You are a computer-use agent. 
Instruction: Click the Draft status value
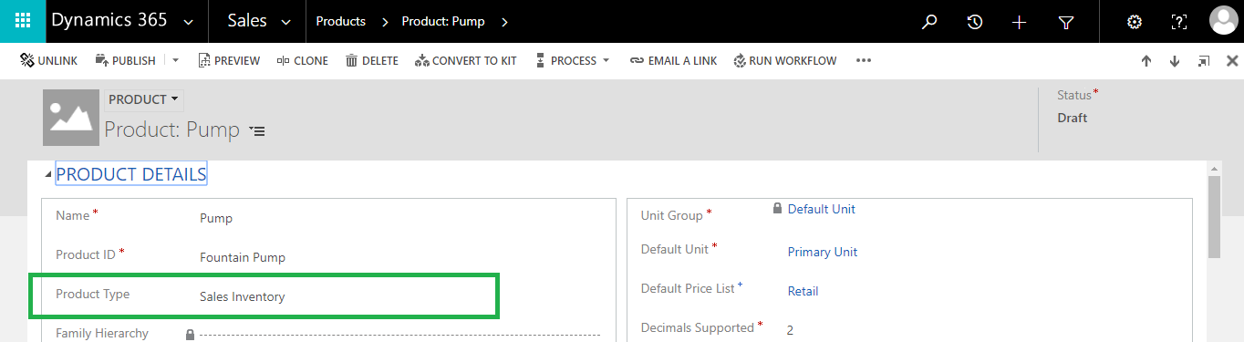click(x=1073, y=118)
